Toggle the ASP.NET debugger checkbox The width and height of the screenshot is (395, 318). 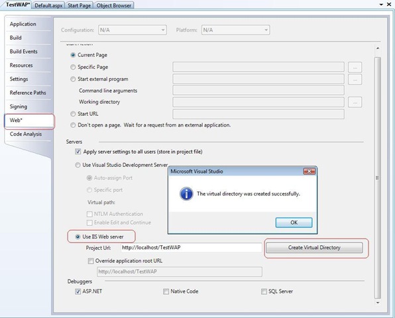coord(78,291)
